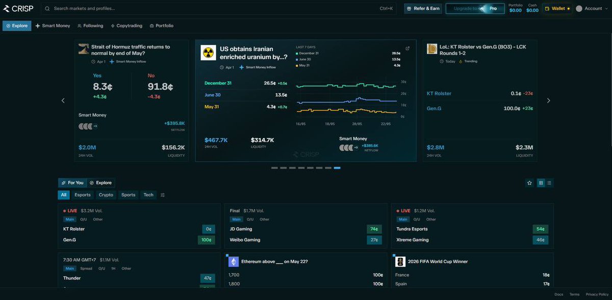Filter markets by Crypto
Screen dimensions: 612x300
point(106,195)
